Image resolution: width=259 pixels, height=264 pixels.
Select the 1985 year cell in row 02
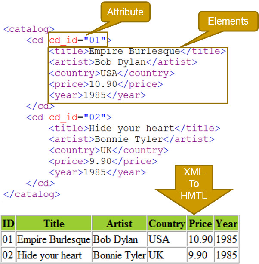226,255
